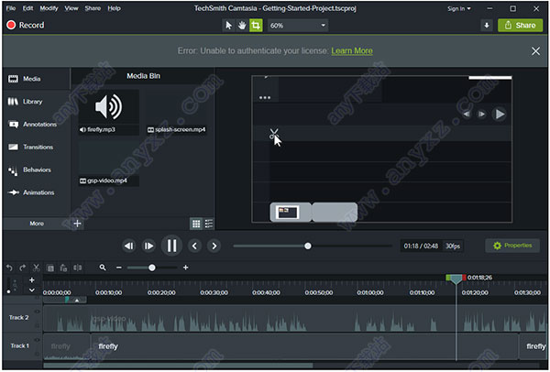Copy the selected media on the timeline
550x372 pixels.
point(50,268)
